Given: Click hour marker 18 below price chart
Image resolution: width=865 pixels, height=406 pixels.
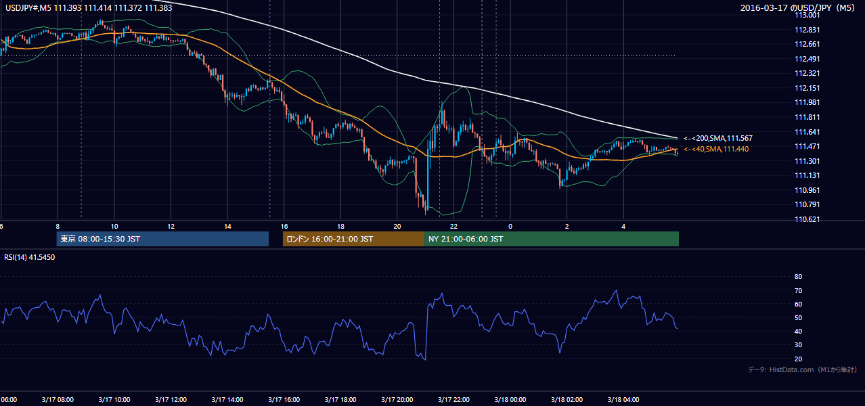Looking at the screenshot, I should coord(340,227).
